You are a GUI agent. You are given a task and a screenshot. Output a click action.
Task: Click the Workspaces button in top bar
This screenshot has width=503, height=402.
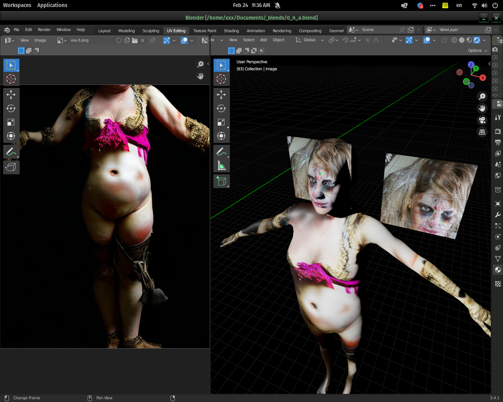pyautogui.click(x=17, y=5)
